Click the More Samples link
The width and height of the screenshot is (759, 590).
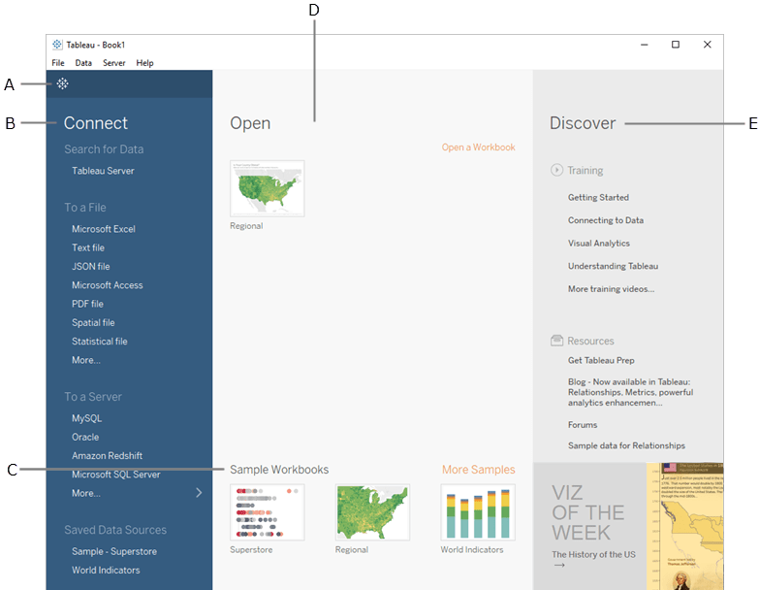click(478, 470)
